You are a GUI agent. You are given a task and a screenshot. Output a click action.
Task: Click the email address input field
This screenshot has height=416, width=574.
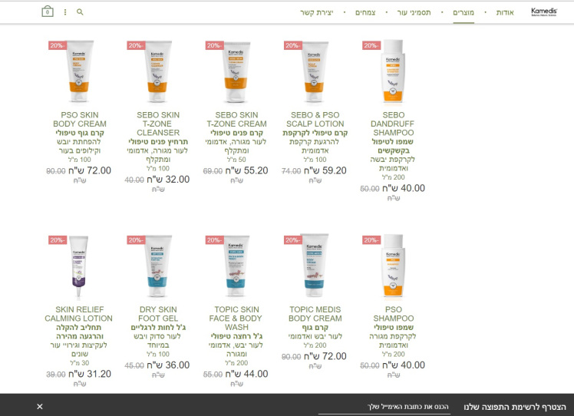384,407
